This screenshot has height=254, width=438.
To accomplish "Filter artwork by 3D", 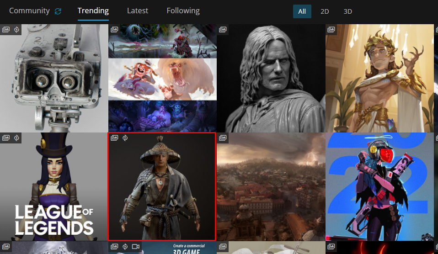I will [x=347, y=11].
